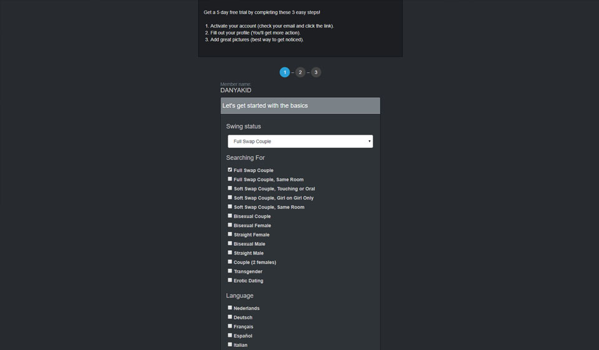Check the Transgender option

pyautogui.click(x=230, y=271)
